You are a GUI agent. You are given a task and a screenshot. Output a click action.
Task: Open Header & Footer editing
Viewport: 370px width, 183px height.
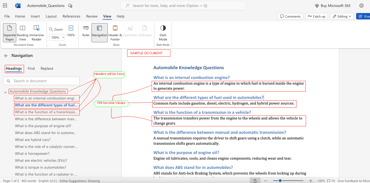pos(115,32)
